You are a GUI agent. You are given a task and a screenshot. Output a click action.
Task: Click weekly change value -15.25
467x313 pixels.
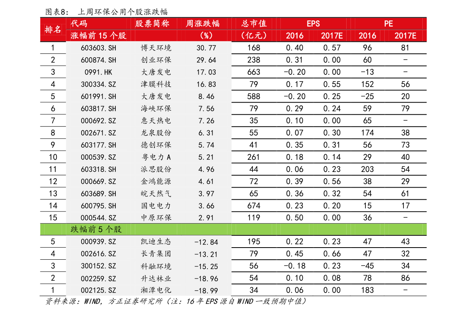tap(206, 267)
